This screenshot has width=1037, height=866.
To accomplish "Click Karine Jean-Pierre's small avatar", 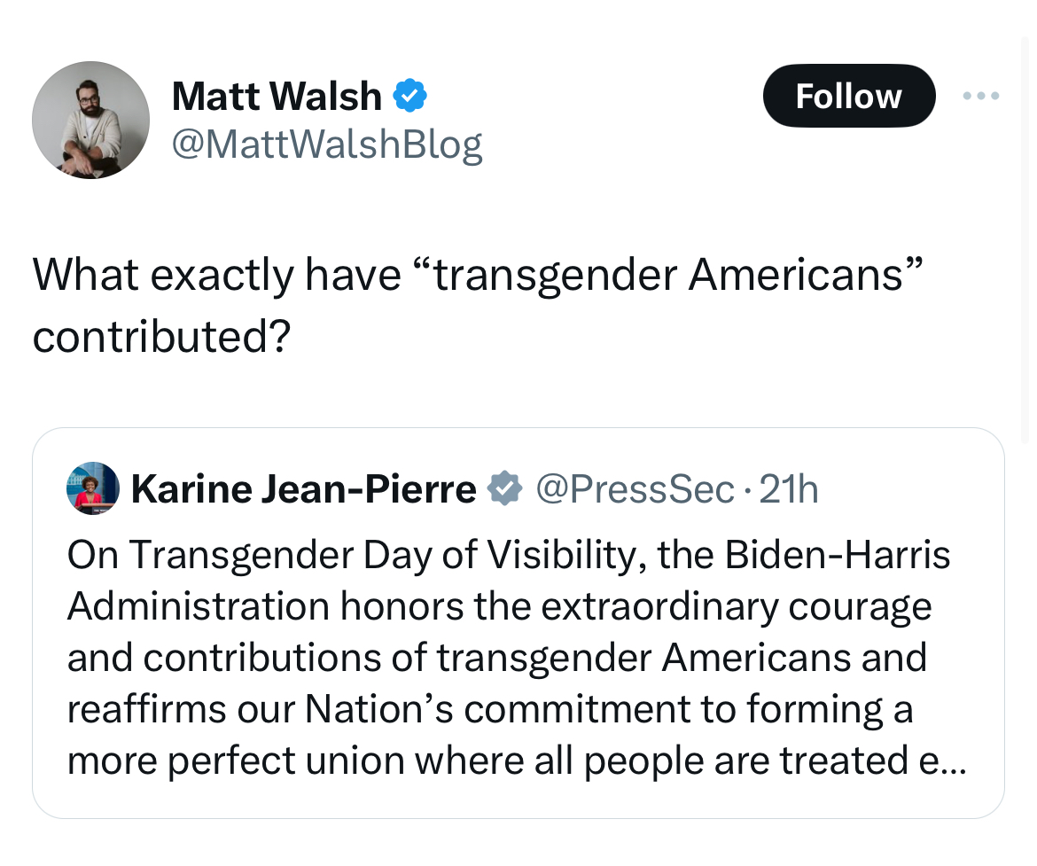I will (x=92, y=488).
